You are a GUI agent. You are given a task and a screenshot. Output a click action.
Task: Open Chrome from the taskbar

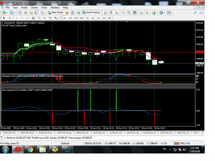[x=30, y=149]
